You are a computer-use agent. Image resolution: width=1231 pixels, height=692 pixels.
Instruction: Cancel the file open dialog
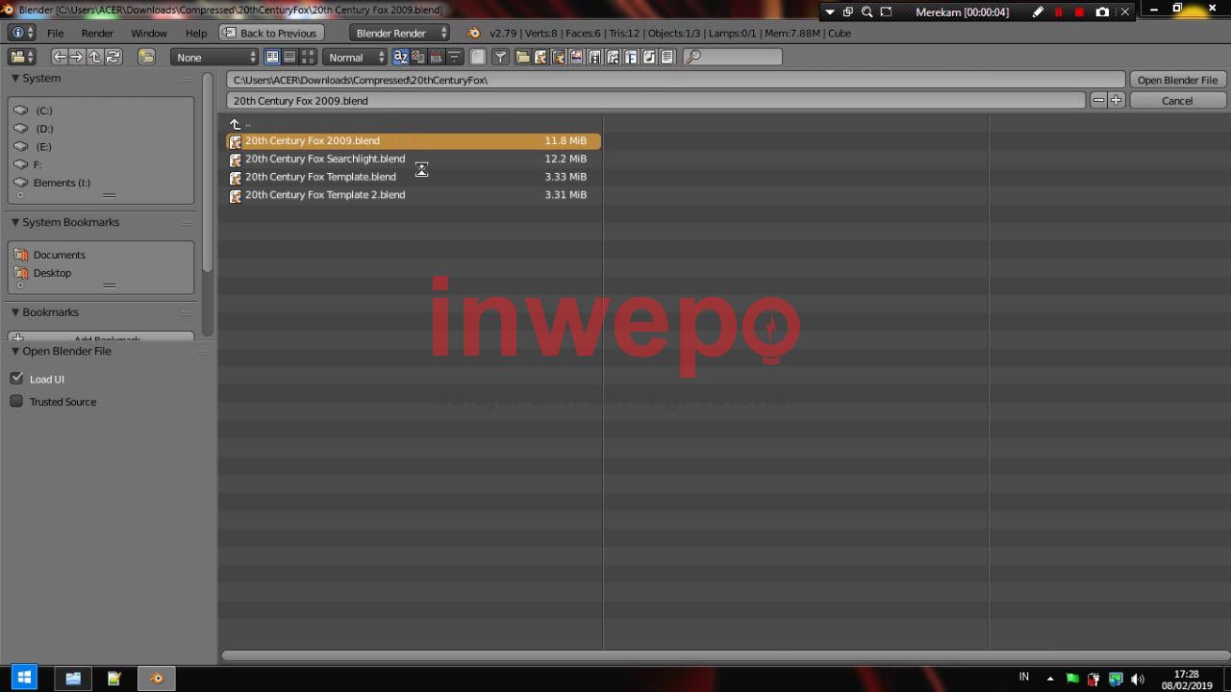(1177, 100)
